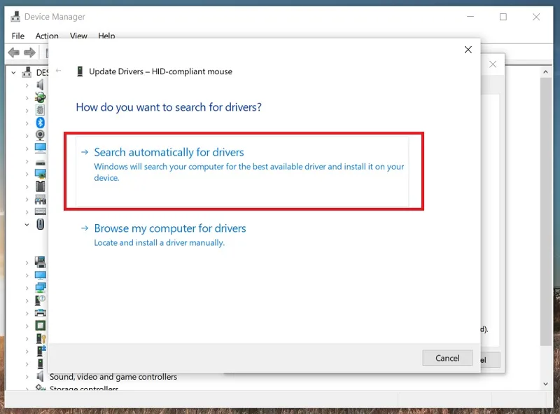
Task: Select 'Sound, video and game controllers' row
Action: (113, 376)
